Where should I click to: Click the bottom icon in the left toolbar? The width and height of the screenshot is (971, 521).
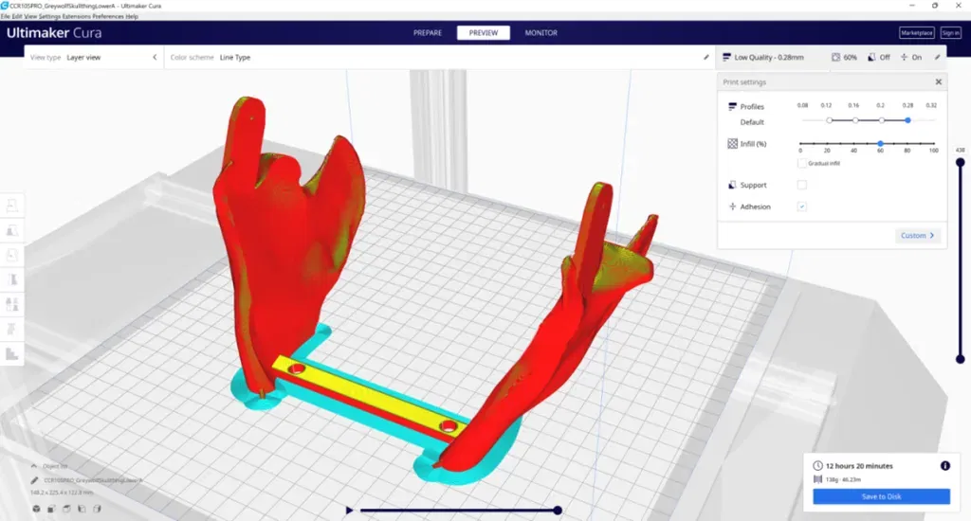point(11,354)
